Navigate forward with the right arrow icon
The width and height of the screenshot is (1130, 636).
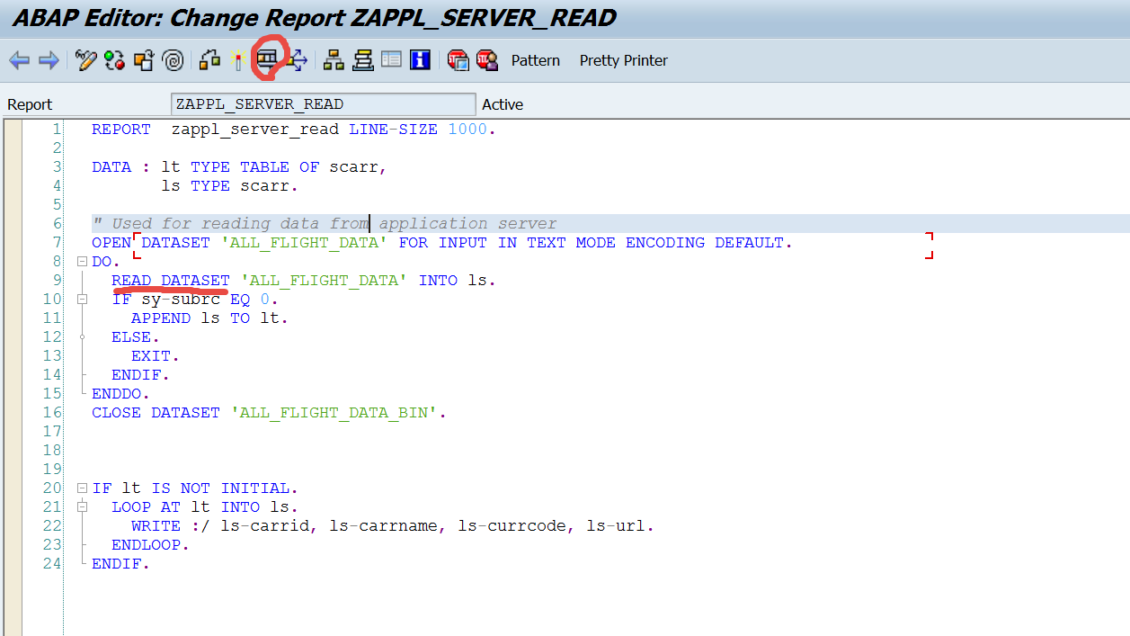tap(49, 60)
